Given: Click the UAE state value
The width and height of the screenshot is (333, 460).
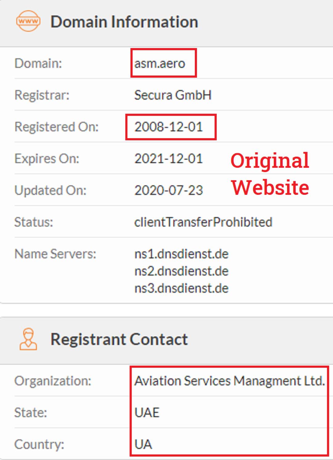Looking at the screenshot, I should tap(147, 413).
